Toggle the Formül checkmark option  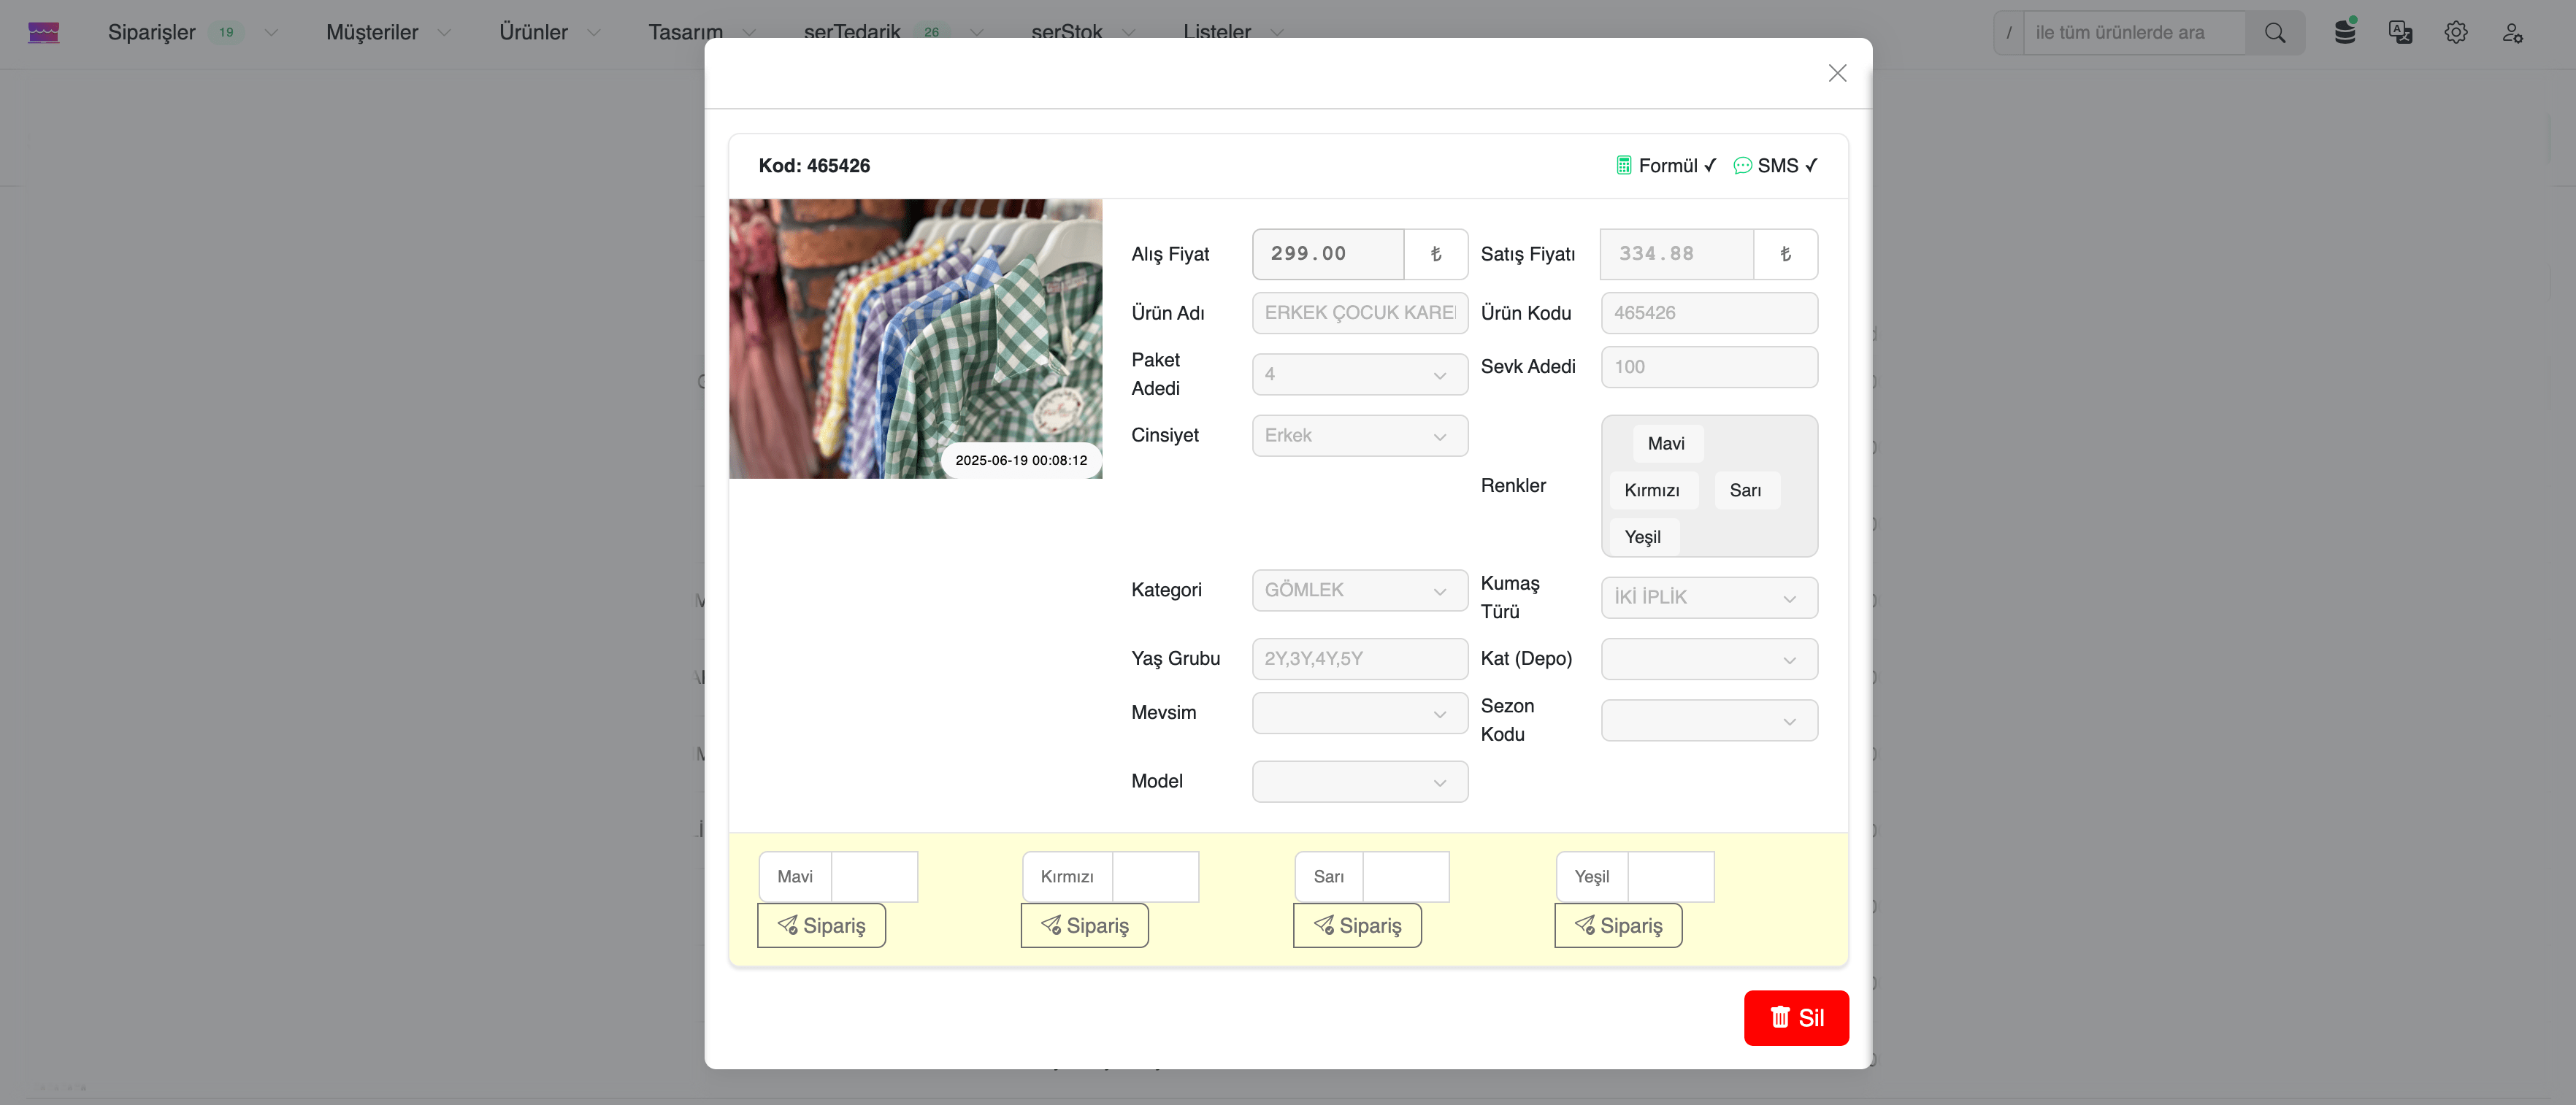(x=1667, y=166)
